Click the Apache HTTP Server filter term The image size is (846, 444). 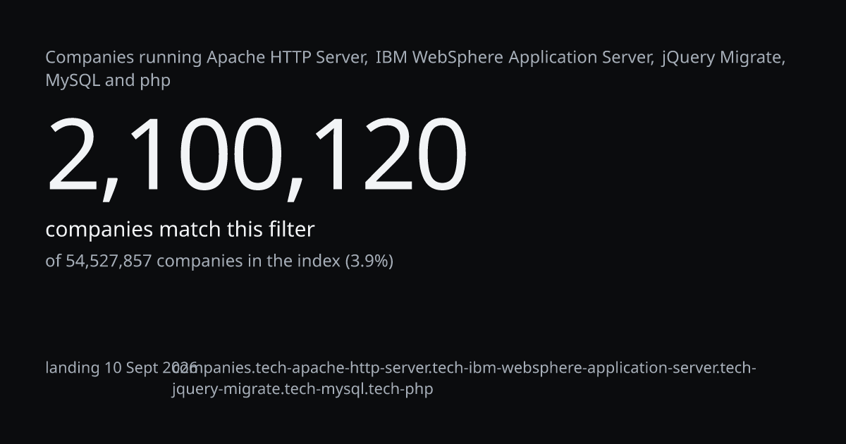(286, 57)
